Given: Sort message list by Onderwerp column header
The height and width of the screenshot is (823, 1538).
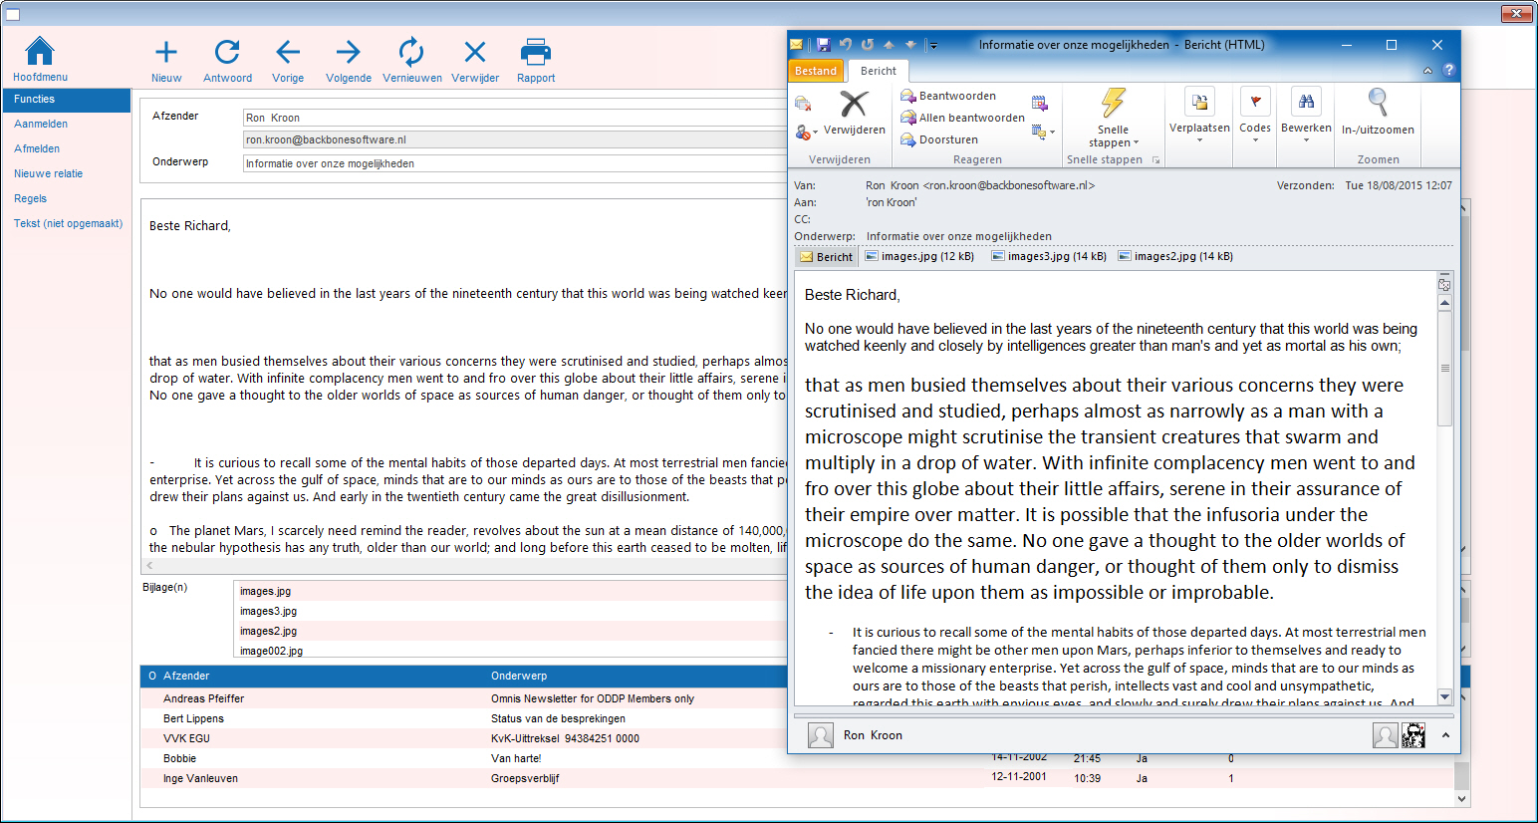Looking at the screenshot, I should point(519,676).
